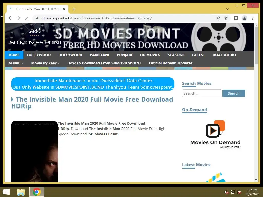This screenshot has height=197, width=263.
Task: Open How To Download From SDMOVIESPOINT link
Action: click(104, 63)
